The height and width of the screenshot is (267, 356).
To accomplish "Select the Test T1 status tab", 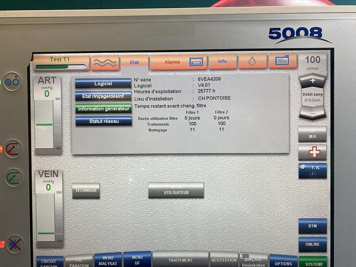I will point(61,64).
